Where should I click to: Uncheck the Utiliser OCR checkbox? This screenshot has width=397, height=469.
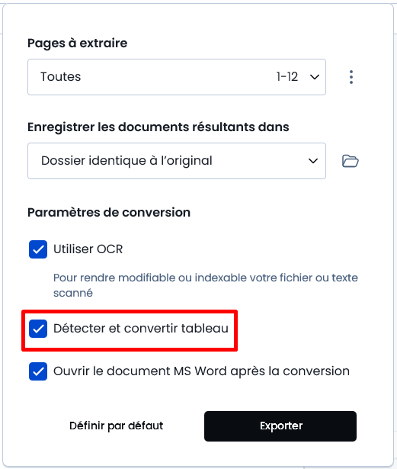tap(38, 249)
